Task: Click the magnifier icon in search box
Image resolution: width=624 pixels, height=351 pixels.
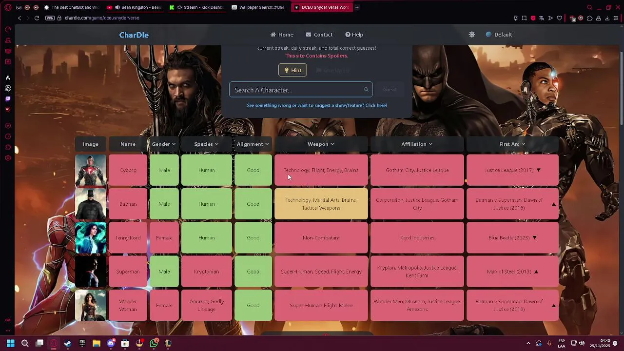Action: [366, 90]
